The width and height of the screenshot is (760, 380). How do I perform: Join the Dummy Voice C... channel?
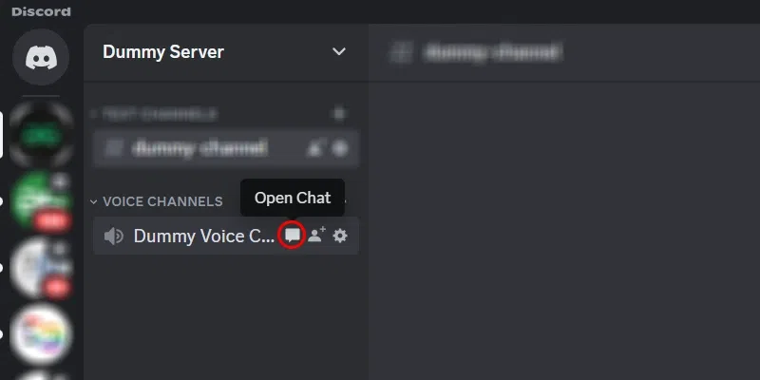click(226, 236)
